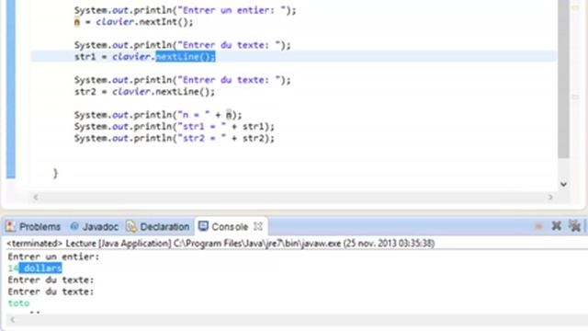Click the 'str1' variable on the highlighted line
The height and width of the screenshot is (331, 588).
click(x=85, y=57)
